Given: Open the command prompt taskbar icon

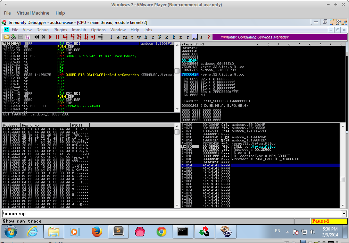Looking at the screenshot, I should click(x=183, y=232).
